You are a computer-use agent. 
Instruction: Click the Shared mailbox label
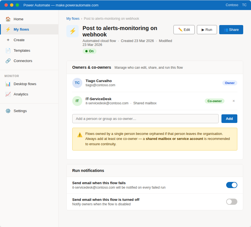tap(145, 103)
